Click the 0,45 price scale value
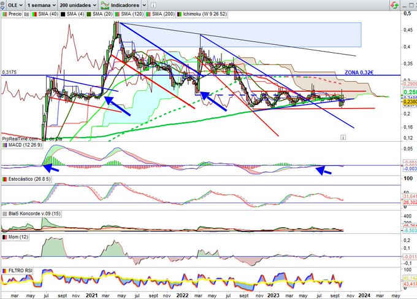Screen dimensions: 417x299 pyautogui.click(x=408, y=30)
